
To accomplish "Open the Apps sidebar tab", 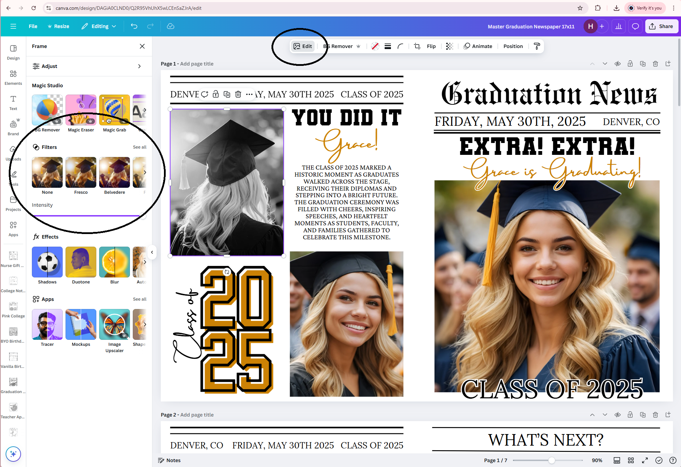I will [13, 228].
